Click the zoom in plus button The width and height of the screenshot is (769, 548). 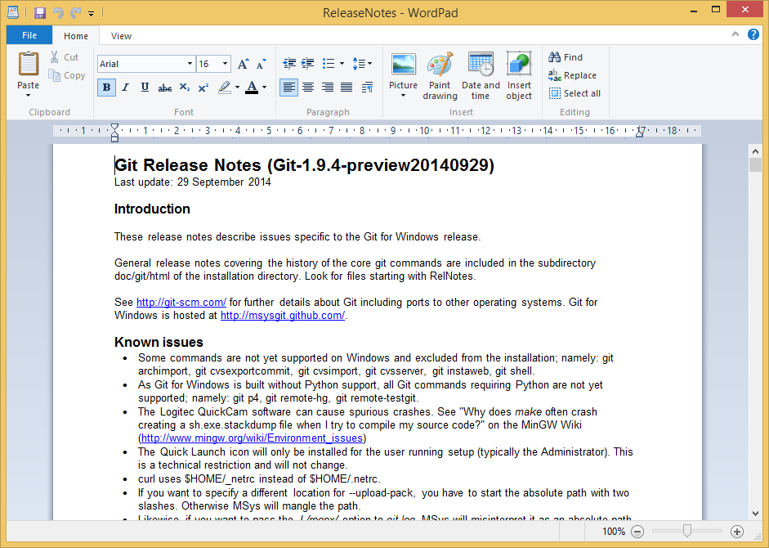736,532
